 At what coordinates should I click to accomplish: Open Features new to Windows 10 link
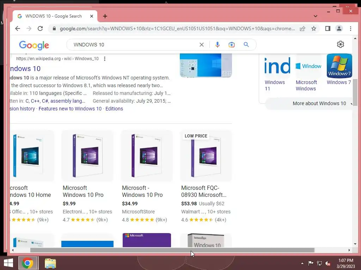coord(70,109)
